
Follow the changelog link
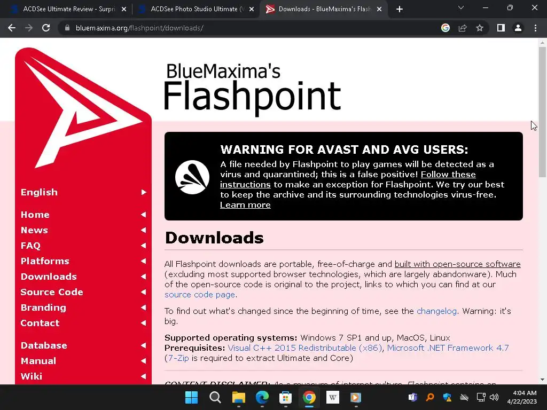[436, 311]
